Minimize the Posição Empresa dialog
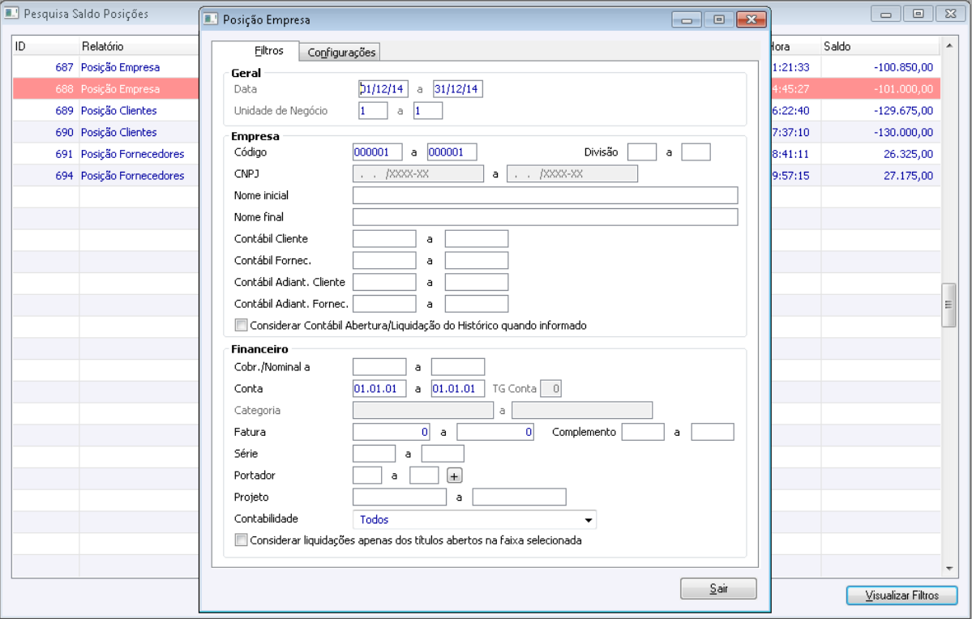Image resolution: width=972 pixels, height=619 pixels. pos(687,19)
